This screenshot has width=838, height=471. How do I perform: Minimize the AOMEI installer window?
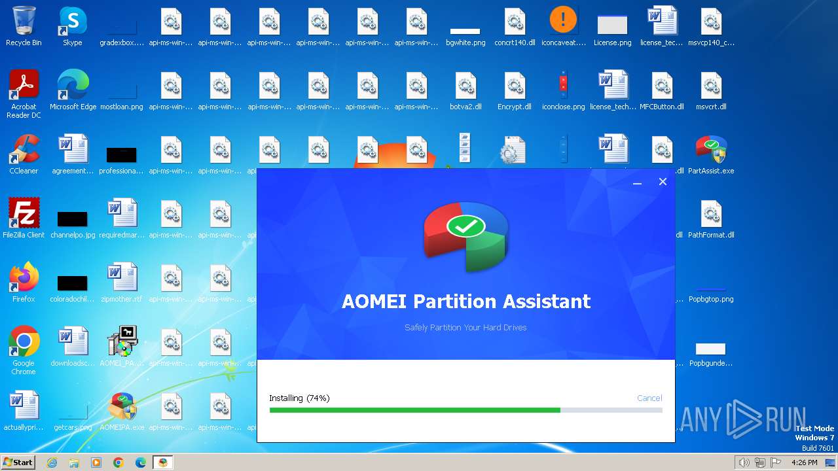coord(637,183)
